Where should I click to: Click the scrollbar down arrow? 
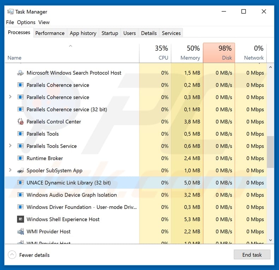pyautogui.click(x=271, y=240)
